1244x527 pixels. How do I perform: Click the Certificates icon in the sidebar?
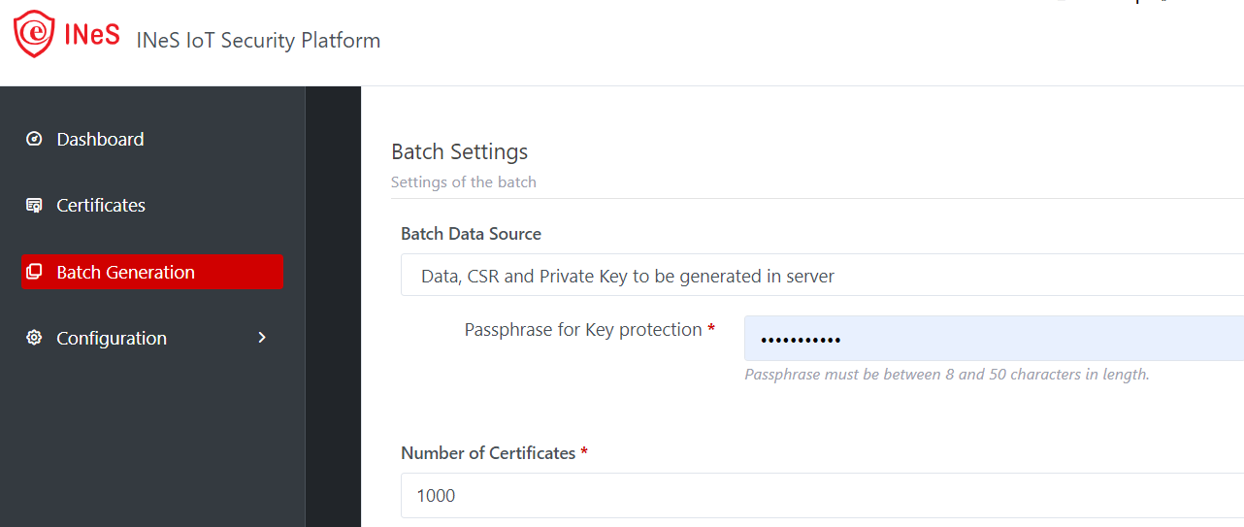(34, 205)
